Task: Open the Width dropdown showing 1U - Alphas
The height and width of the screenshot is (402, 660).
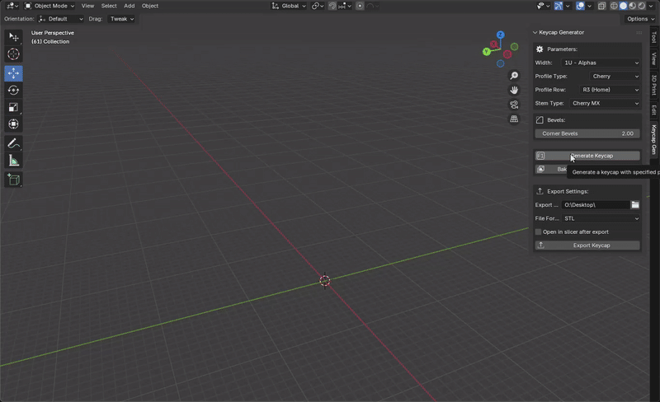Action: coord(600,63)
